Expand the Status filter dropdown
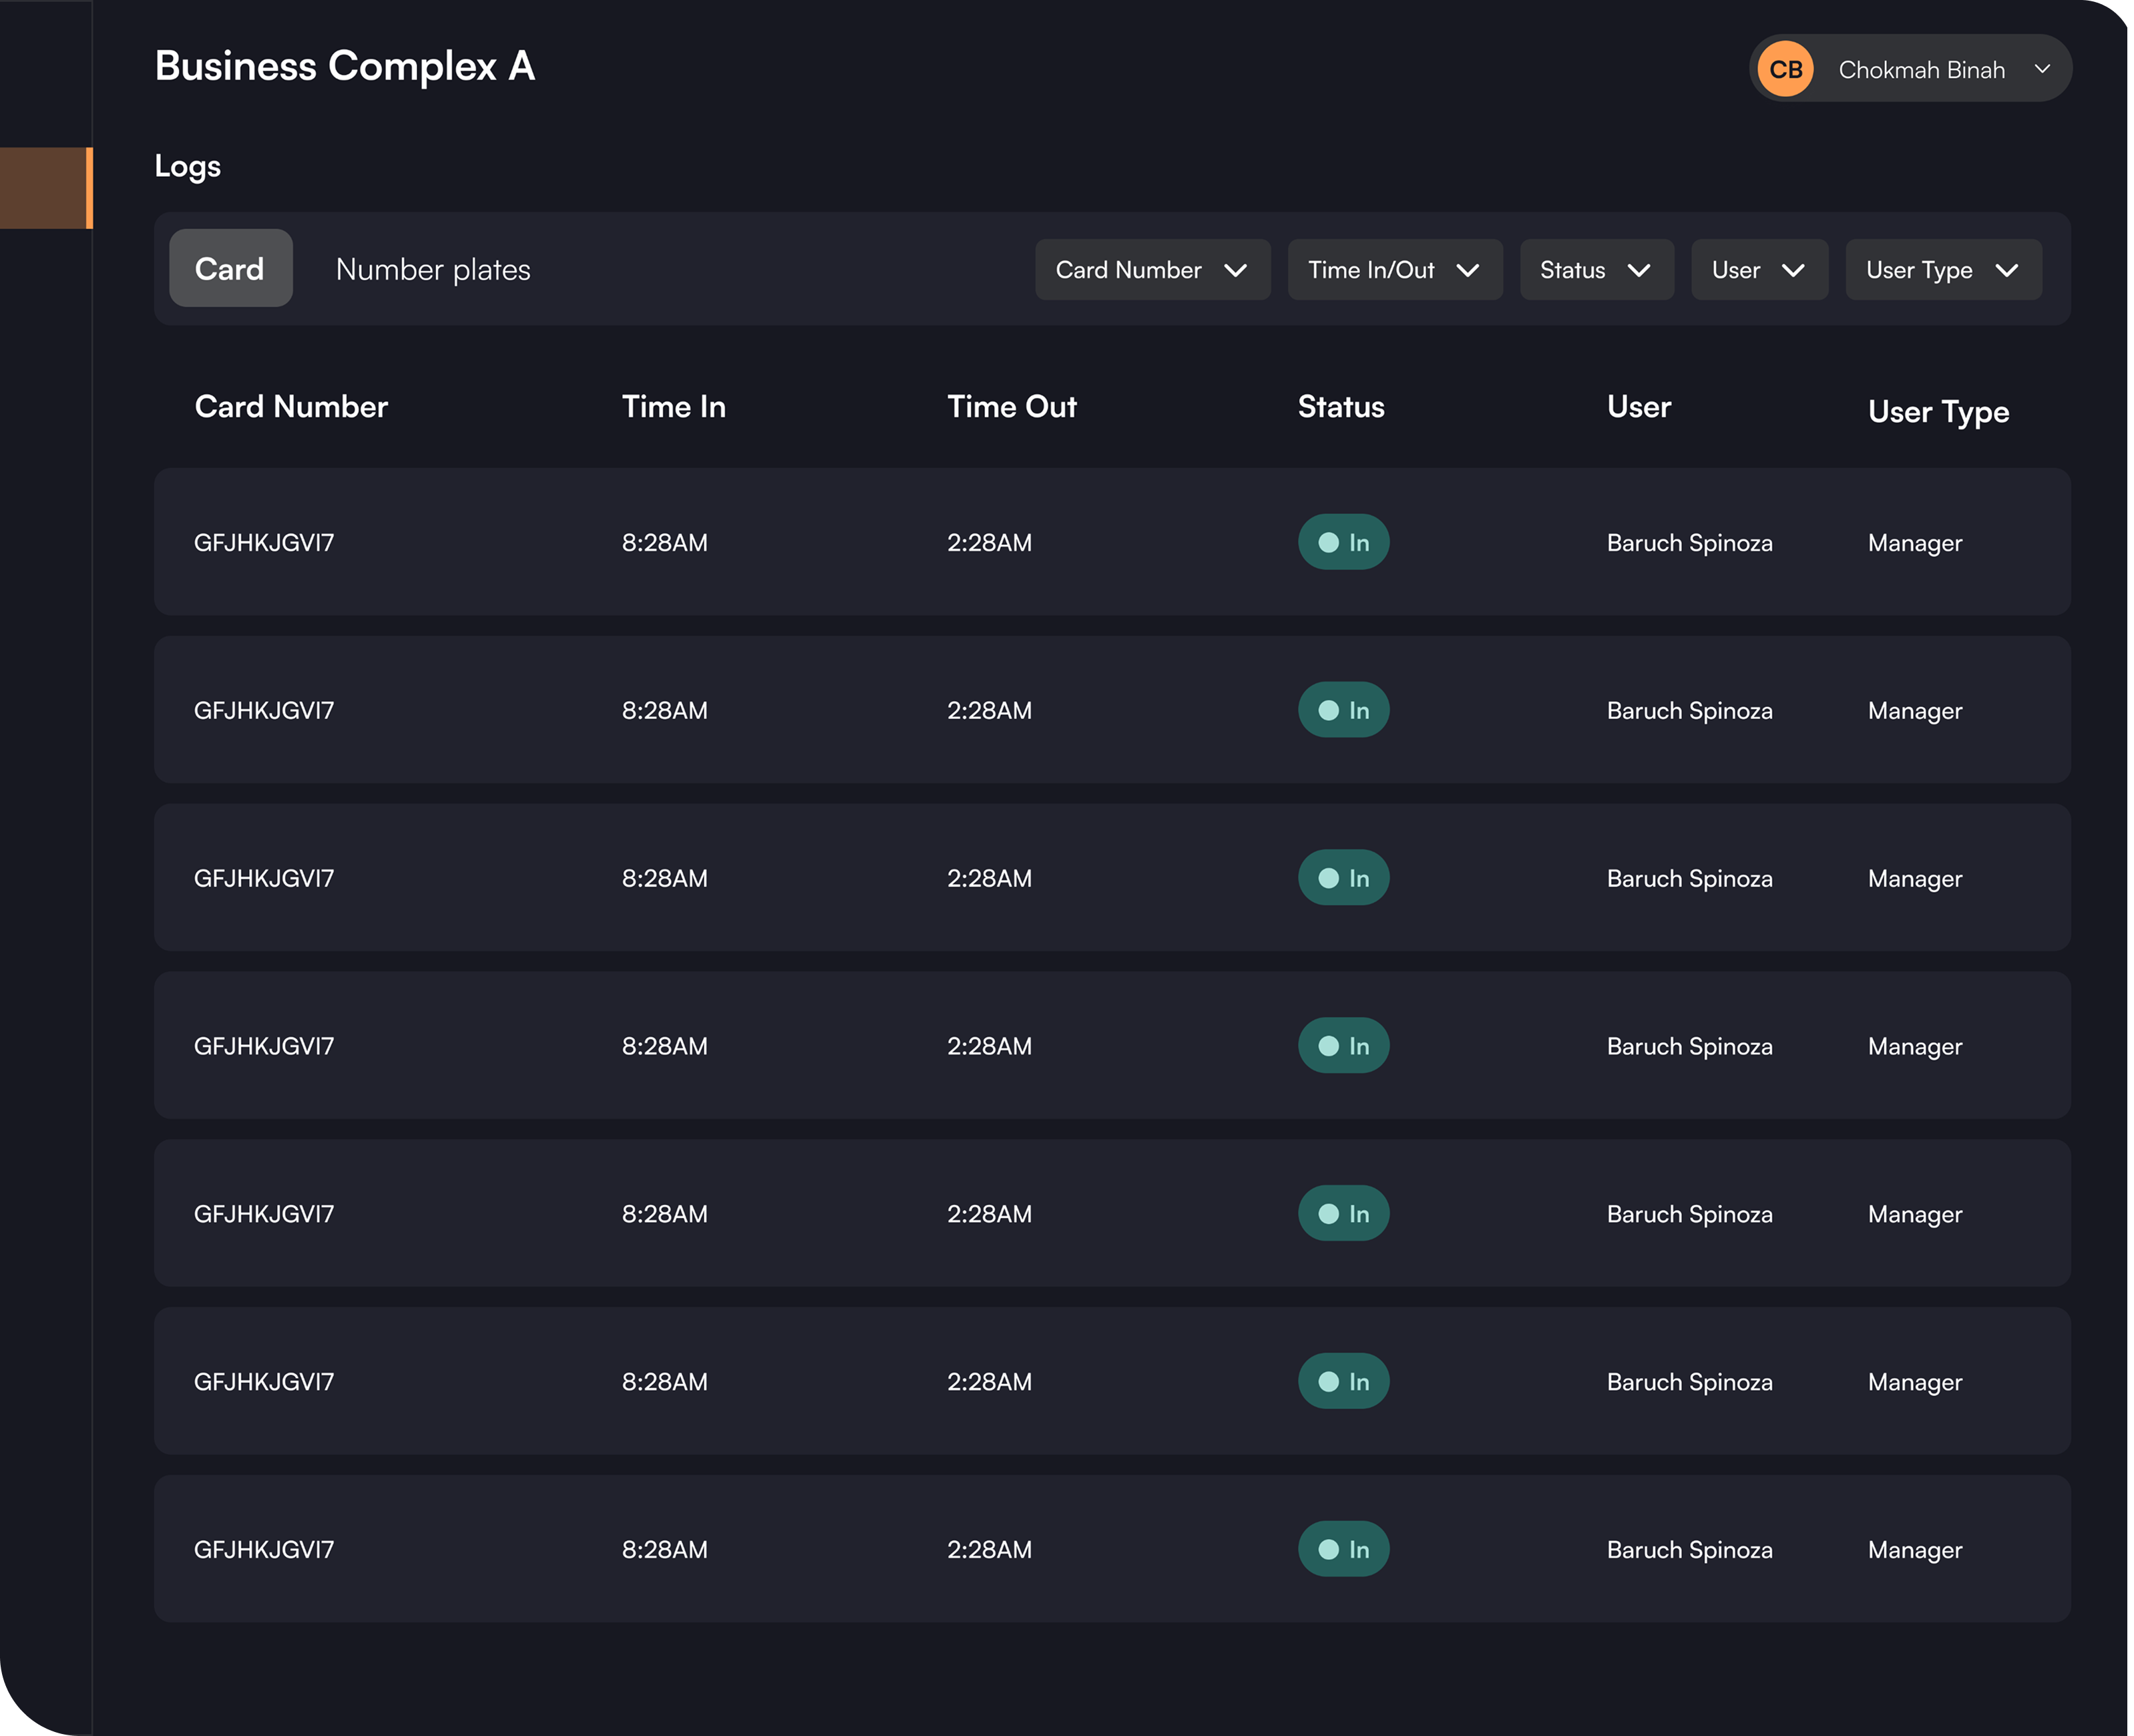Image resolution: width=2134 pixels, height=1736 pixels. pos(1596,270)
